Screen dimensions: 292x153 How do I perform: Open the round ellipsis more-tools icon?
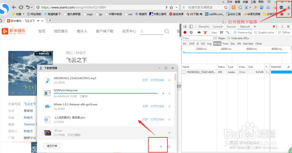281,8
